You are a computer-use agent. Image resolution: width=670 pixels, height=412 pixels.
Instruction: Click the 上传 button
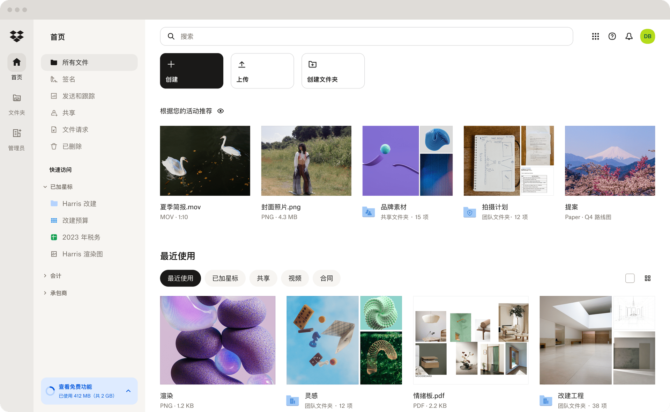pyautogui.click(x=262, y=71)
